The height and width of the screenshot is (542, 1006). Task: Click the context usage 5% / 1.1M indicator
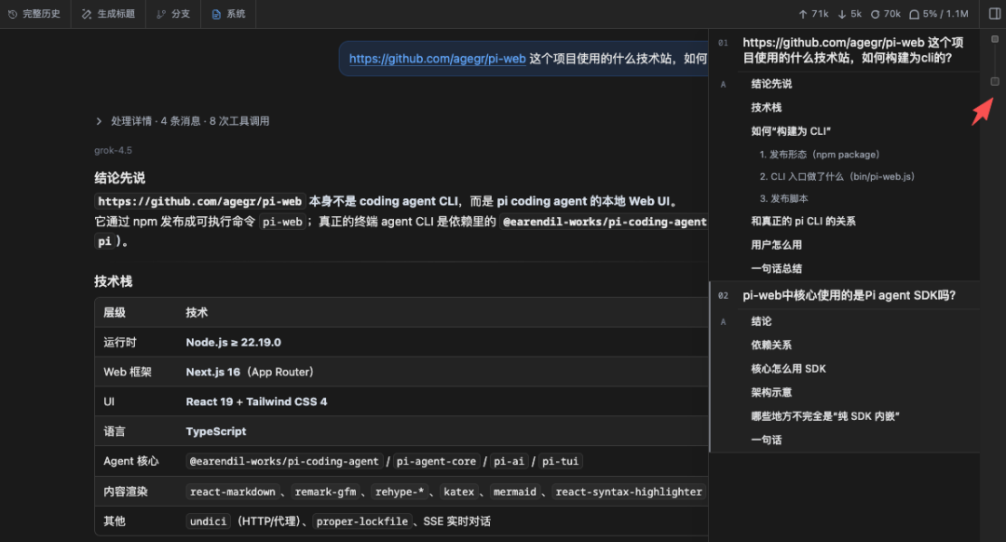pyautogui.click(x=939, y=13)
